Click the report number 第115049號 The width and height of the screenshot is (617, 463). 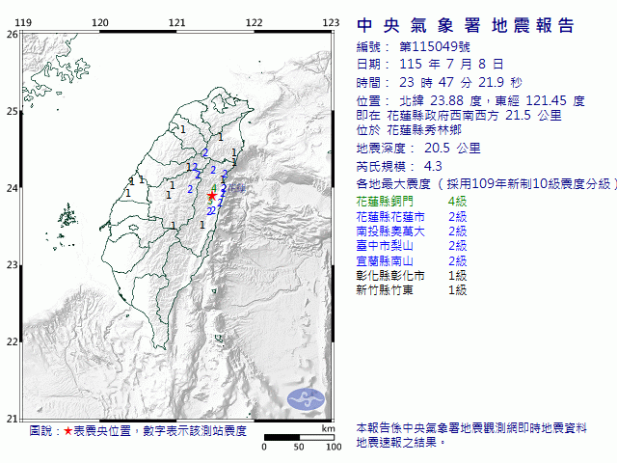(x=435, y=47)
